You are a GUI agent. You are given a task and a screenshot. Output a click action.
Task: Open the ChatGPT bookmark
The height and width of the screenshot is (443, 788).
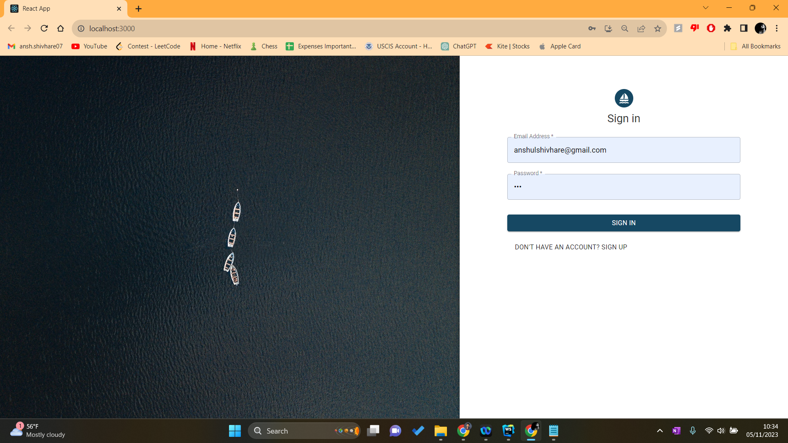pyautogui.click(x=459, y=46)
